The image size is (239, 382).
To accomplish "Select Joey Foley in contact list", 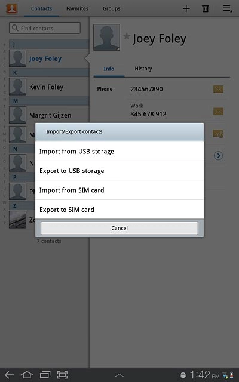I will 49,58.
